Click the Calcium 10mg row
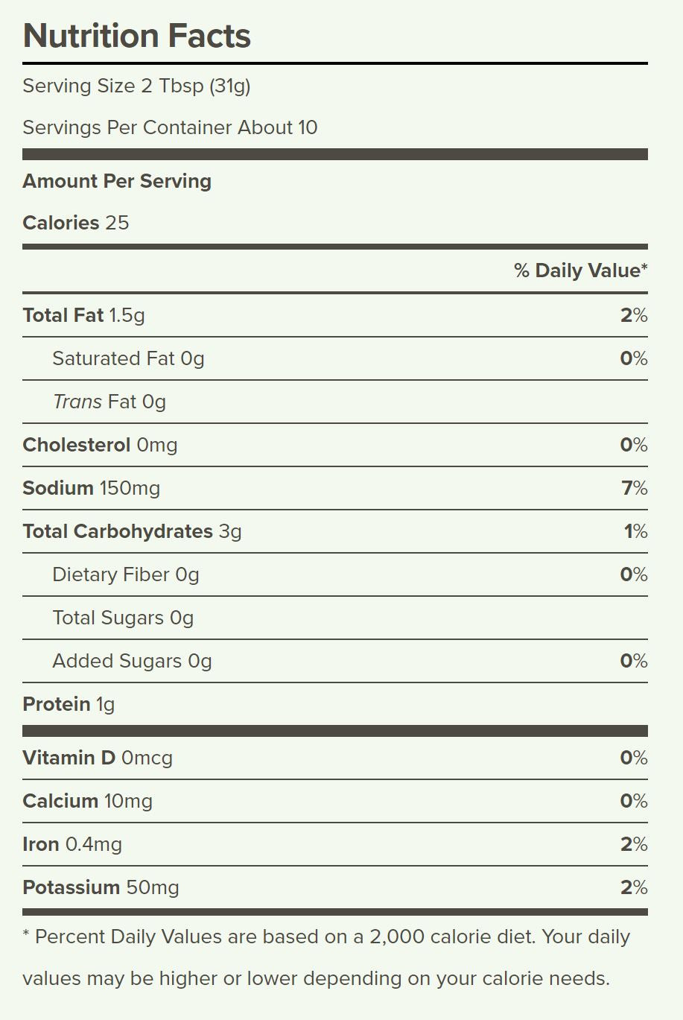This screenshot has width=683, height=1020. click(x=335, y=801)
